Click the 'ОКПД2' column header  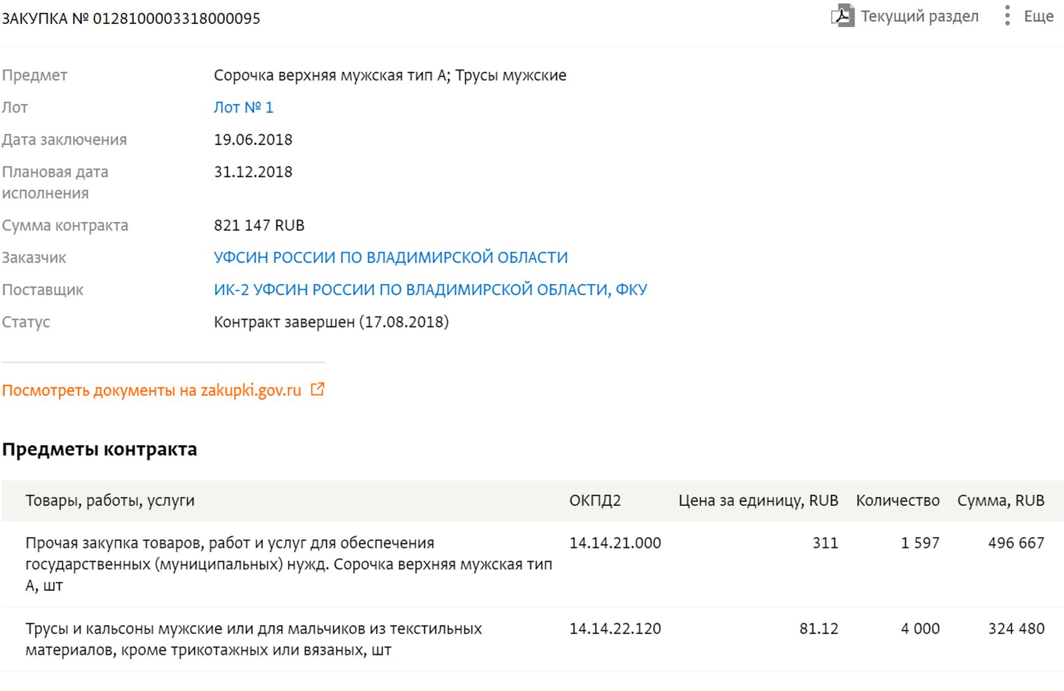(x=595, y=500)
